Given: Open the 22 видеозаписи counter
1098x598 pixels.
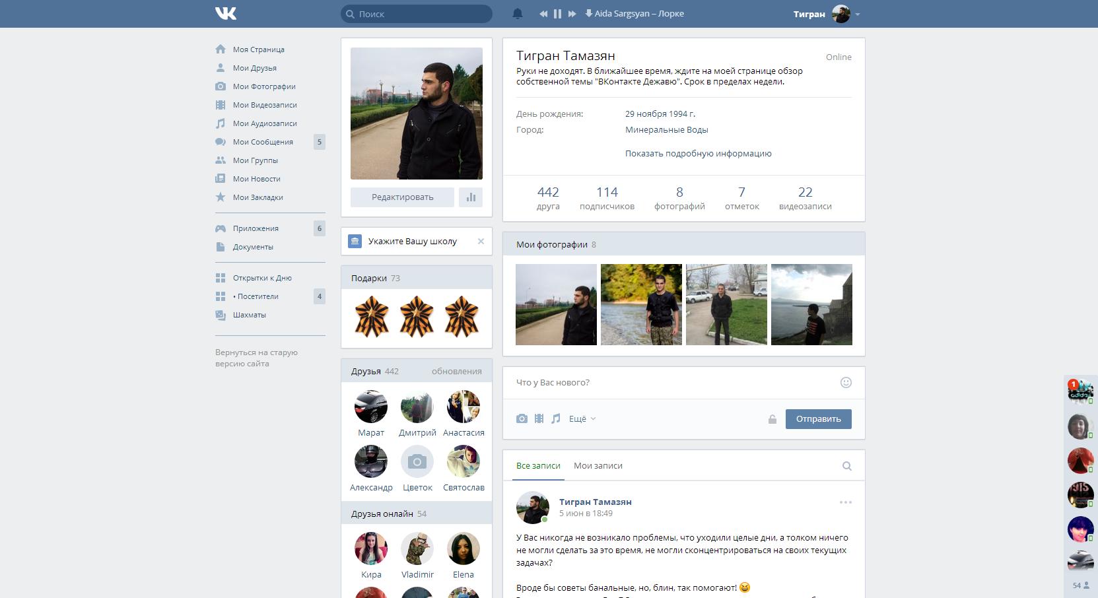Looking at the screenshot, I should [x=806, y=198].
